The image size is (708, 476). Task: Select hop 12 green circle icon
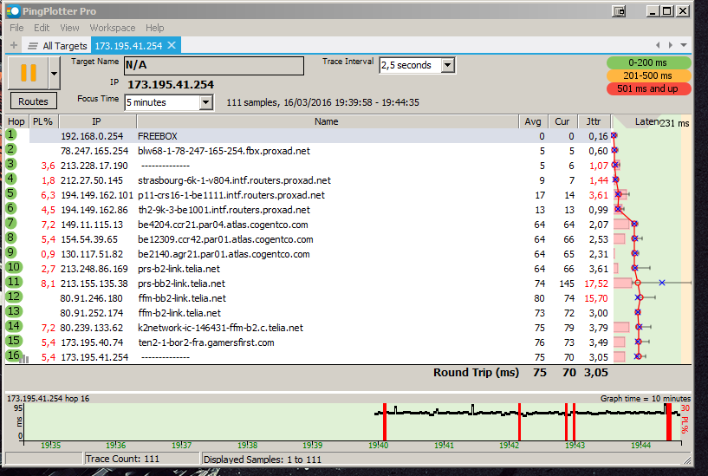click(14, 297)
